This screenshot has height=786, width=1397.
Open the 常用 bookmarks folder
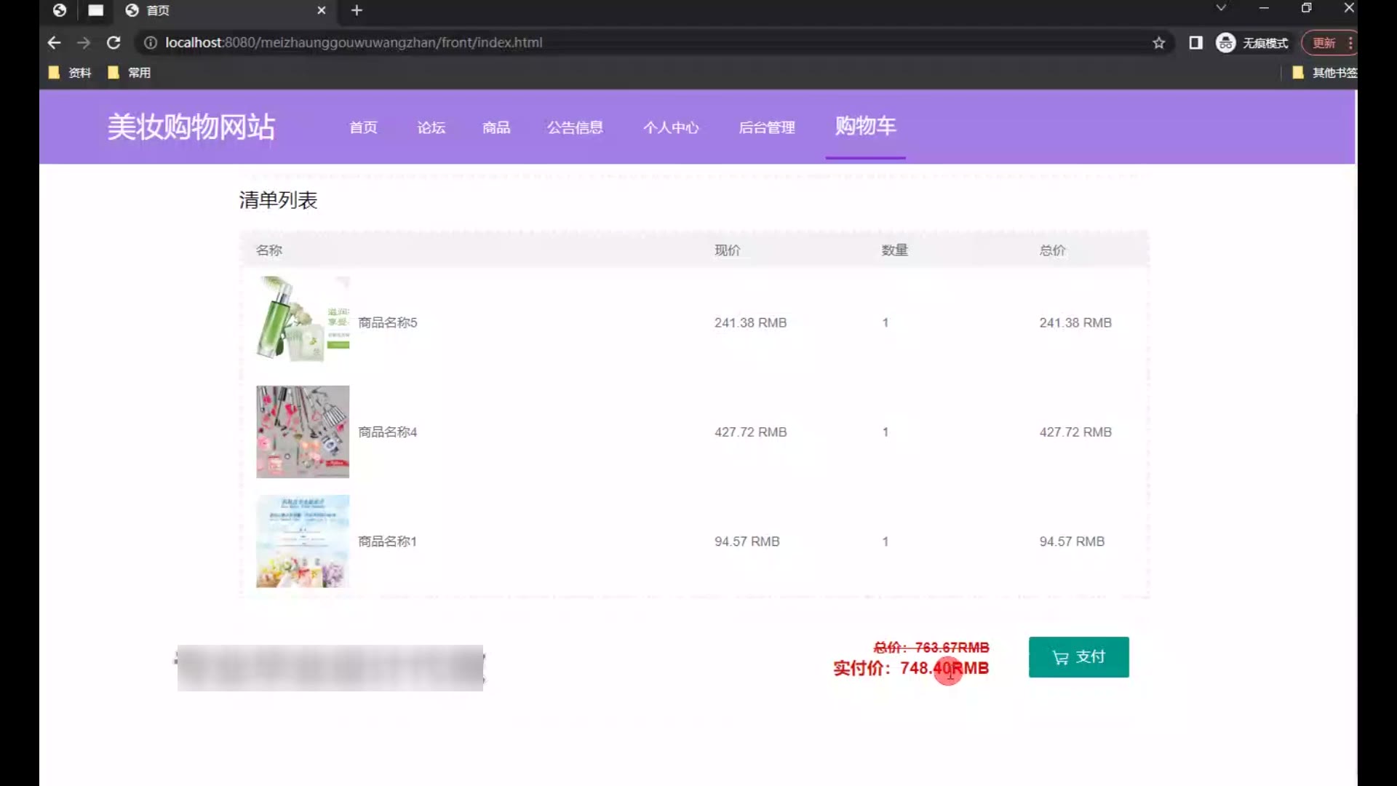[x=130, y=73]
